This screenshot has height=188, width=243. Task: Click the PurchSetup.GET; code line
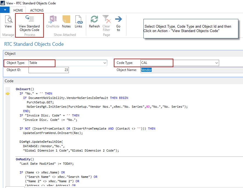click(x=40, y=102)
